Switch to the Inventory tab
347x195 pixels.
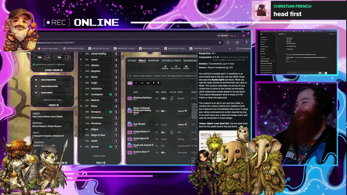tap(154, 61)
